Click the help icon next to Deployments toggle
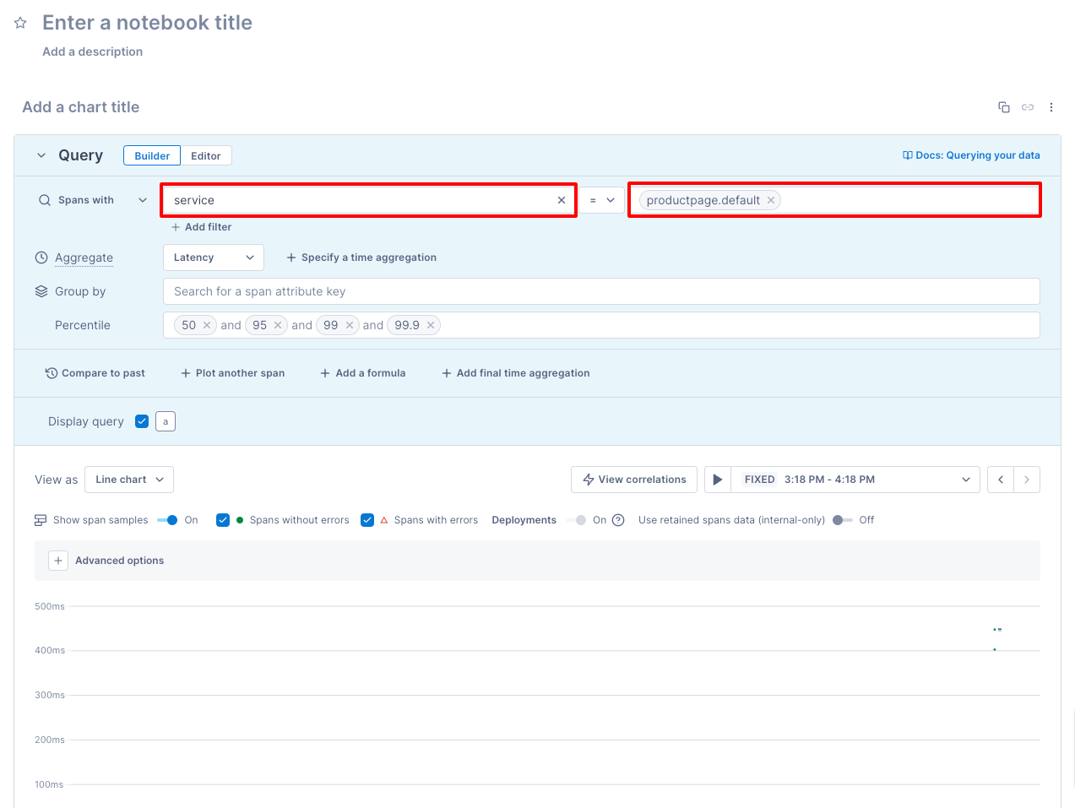The height and width of the screenshot is (808, 1075). (618, 520)
